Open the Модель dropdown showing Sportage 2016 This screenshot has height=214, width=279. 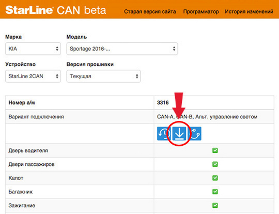(122, 49)
